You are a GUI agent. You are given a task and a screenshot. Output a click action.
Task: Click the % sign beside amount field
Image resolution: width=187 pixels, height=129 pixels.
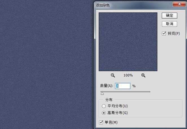[x=134, y=86]
